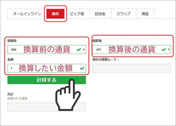Click the 現在の換算レート output field

pos(132,68)
